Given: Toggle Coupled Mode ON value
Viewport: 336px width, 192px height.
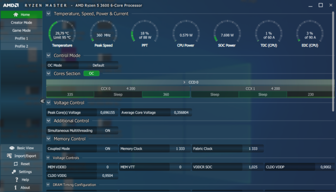Looking at the screenshot, I should [107, 148].
